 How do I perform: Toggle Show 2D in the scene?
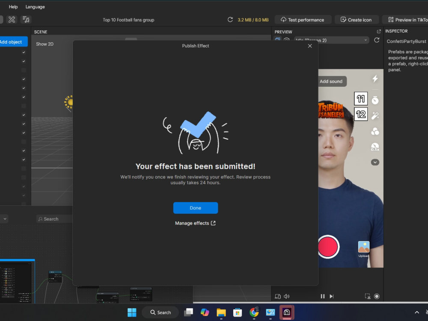click(x=45, y=44)
